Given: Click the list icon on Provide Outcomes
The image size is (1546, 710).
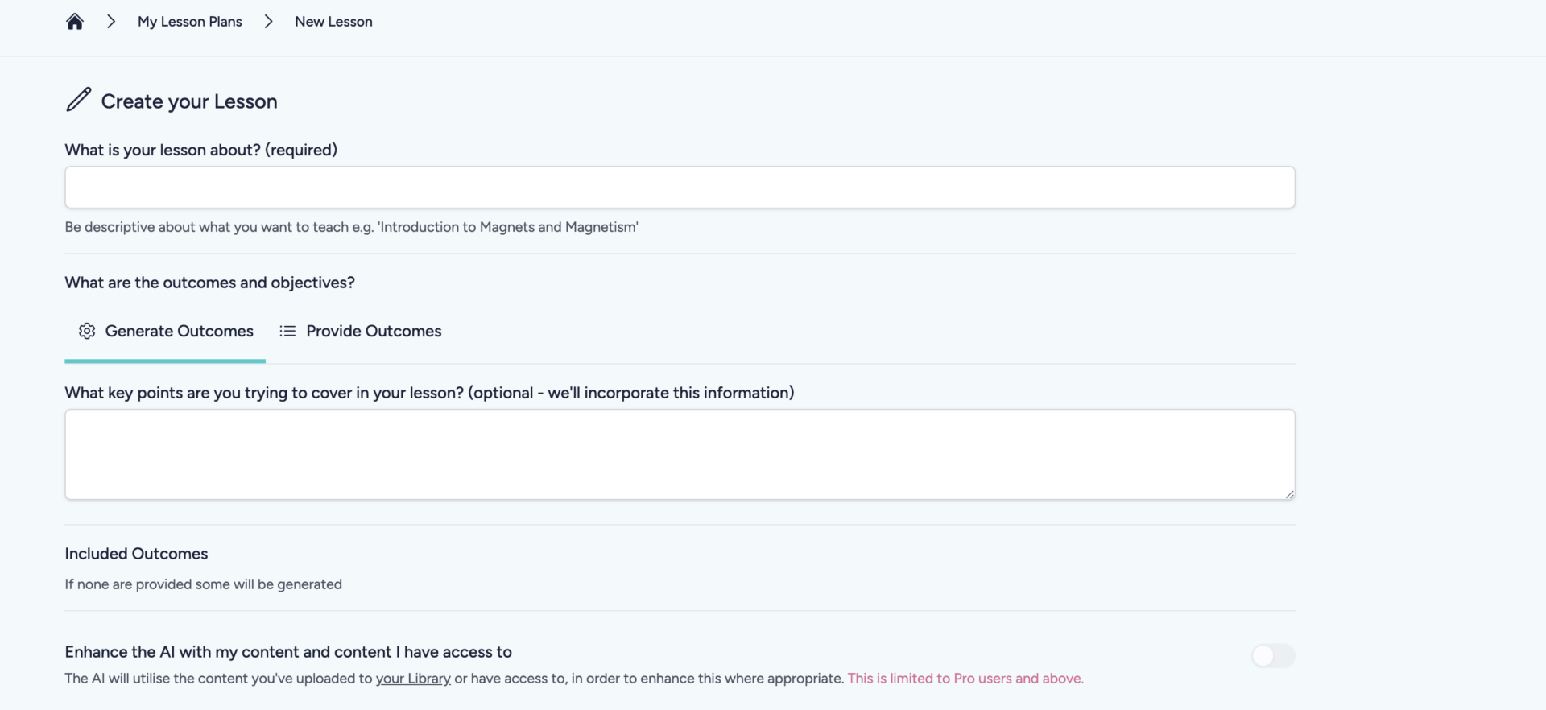Looking at the screenshot, I should pyautogui.click(x=287, y=331).
